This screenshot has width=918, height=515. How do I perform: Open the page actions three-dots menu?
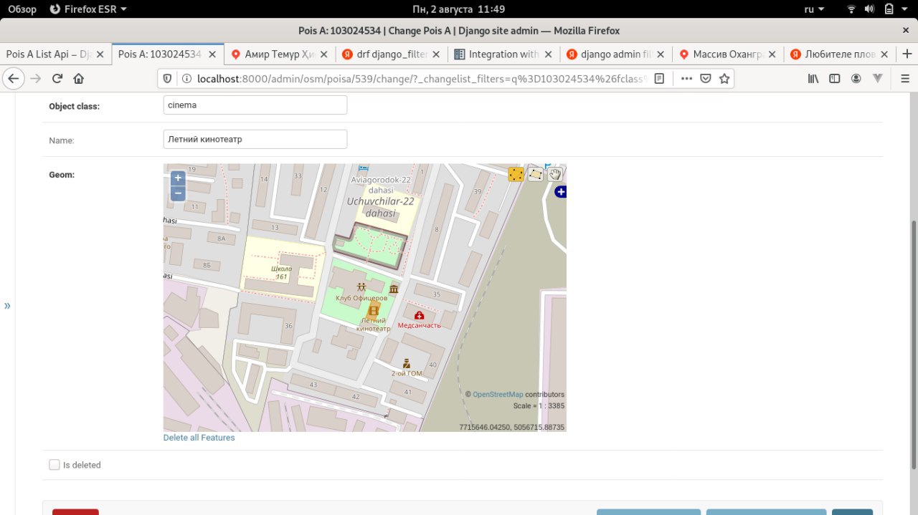[686, 78]
